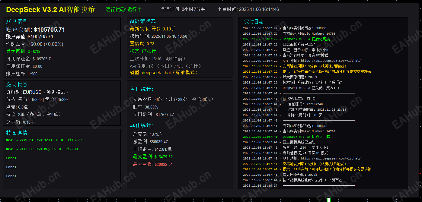Click the 最新决策: 开多 0.10手 line
This screenshot has height=202, width=422.
152,29
